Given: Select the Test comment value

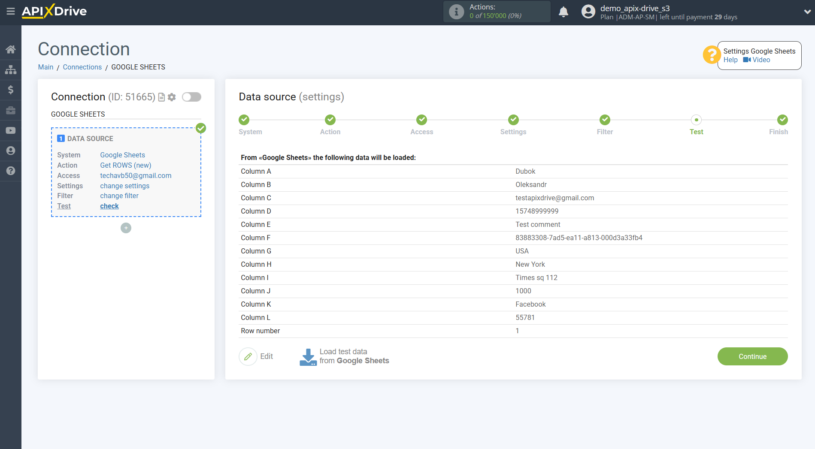Looking at the screenshot, I should pyautogui.click(x=538, y=224).
